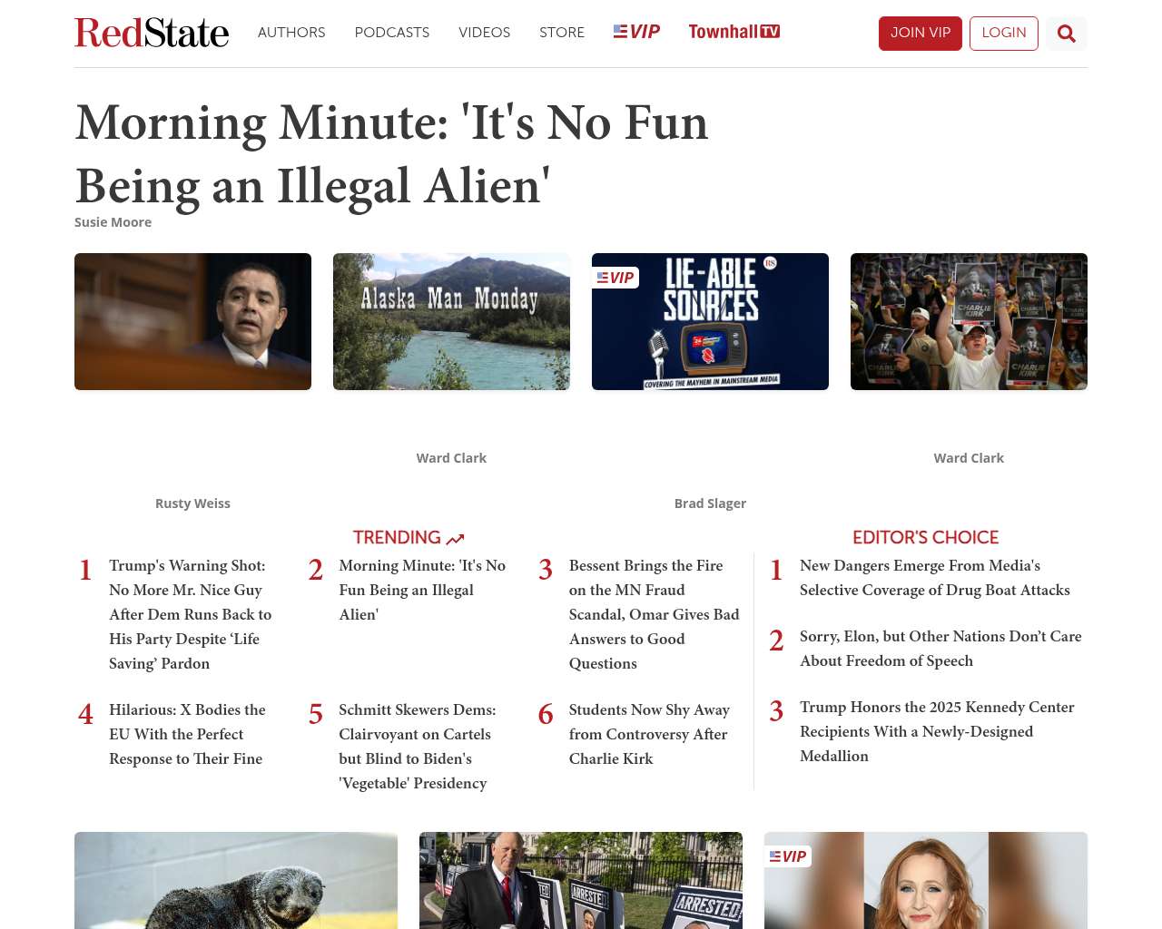Click the JOIN VIP button

tap(921, 34)
